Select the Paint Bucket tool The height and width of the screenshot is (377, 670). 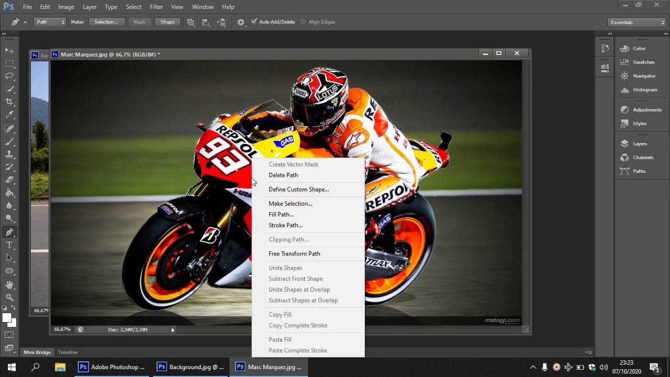coord(9,193)
